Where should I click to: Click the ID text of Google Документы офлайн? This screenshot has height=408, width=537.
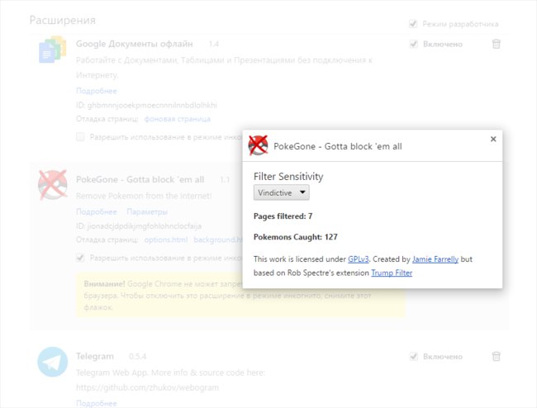click(146, 105)
